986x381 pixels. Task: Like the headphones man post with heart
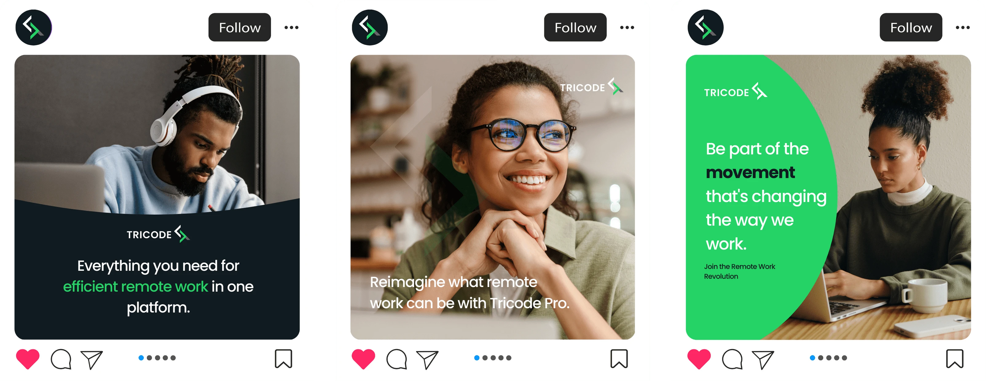(x=28, y=359)
